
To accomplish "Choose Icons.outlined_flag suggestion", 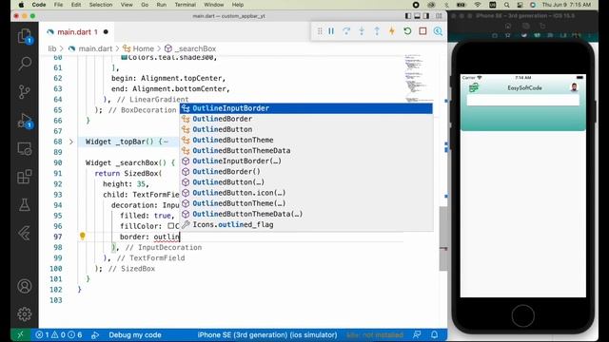I will [306, 224].
